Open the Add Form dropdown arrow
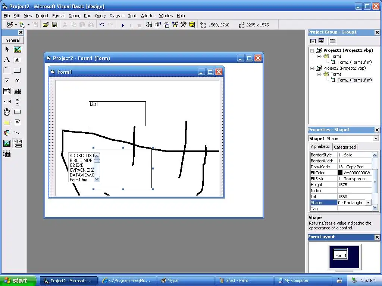This screenshot has height=286, width=382. [x=28, y=25]
